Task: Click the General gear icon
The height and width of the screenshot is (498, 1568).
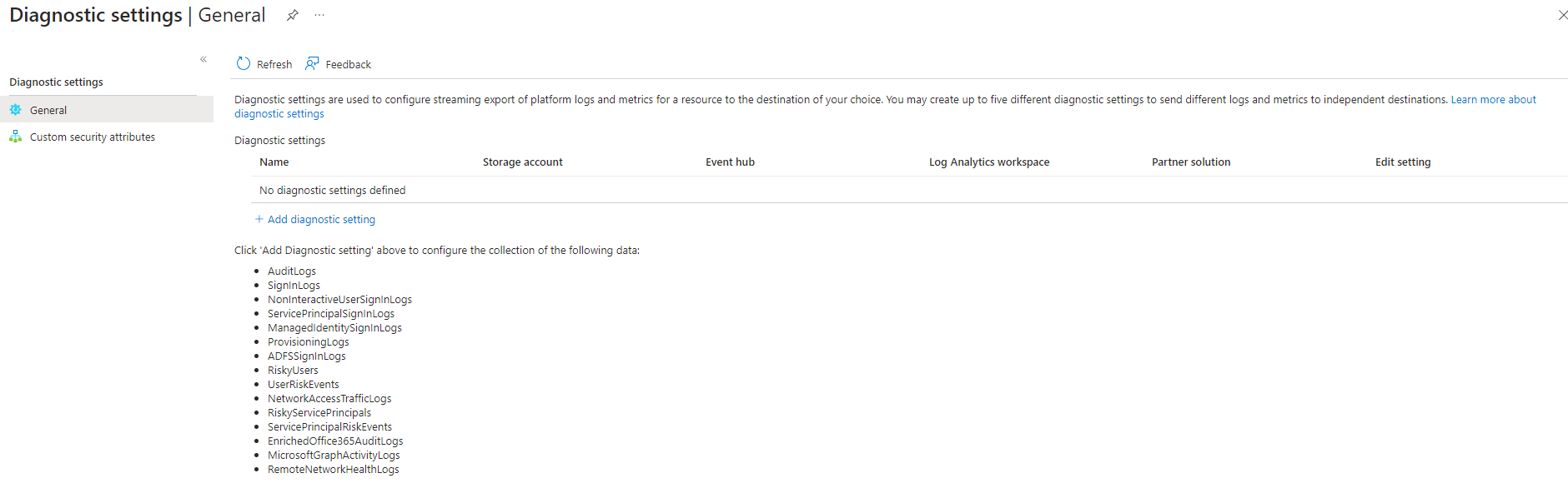Action: tap(16, 110)
